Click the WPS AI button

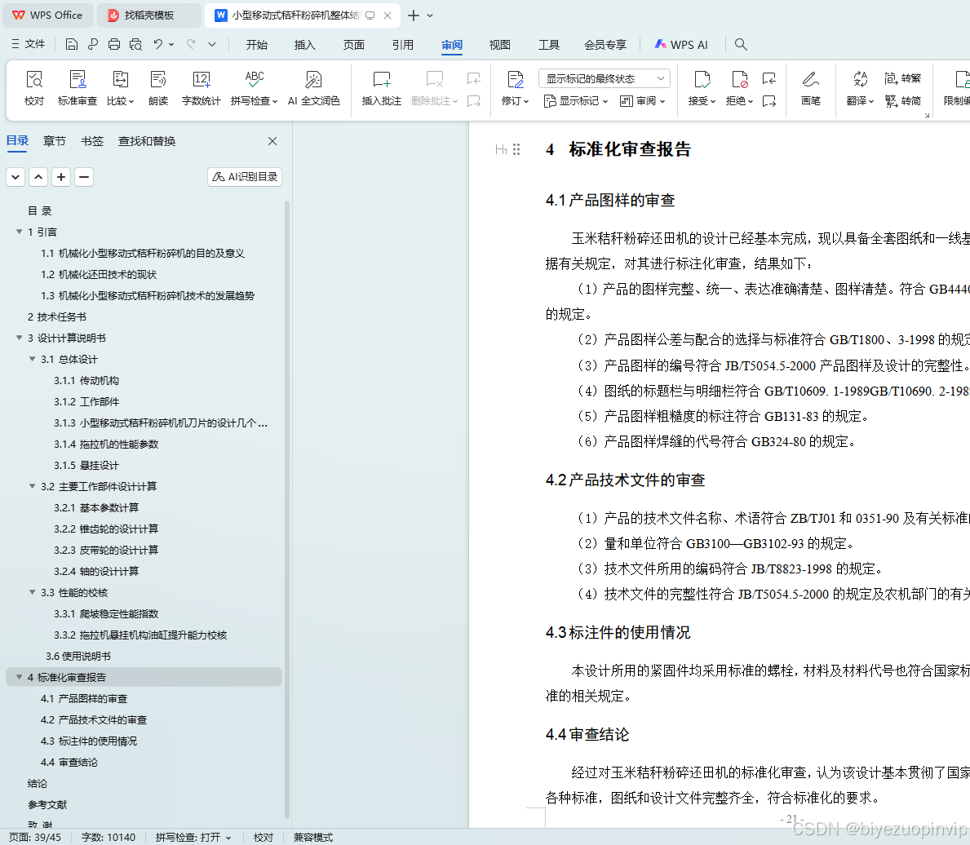click(681, 45)
